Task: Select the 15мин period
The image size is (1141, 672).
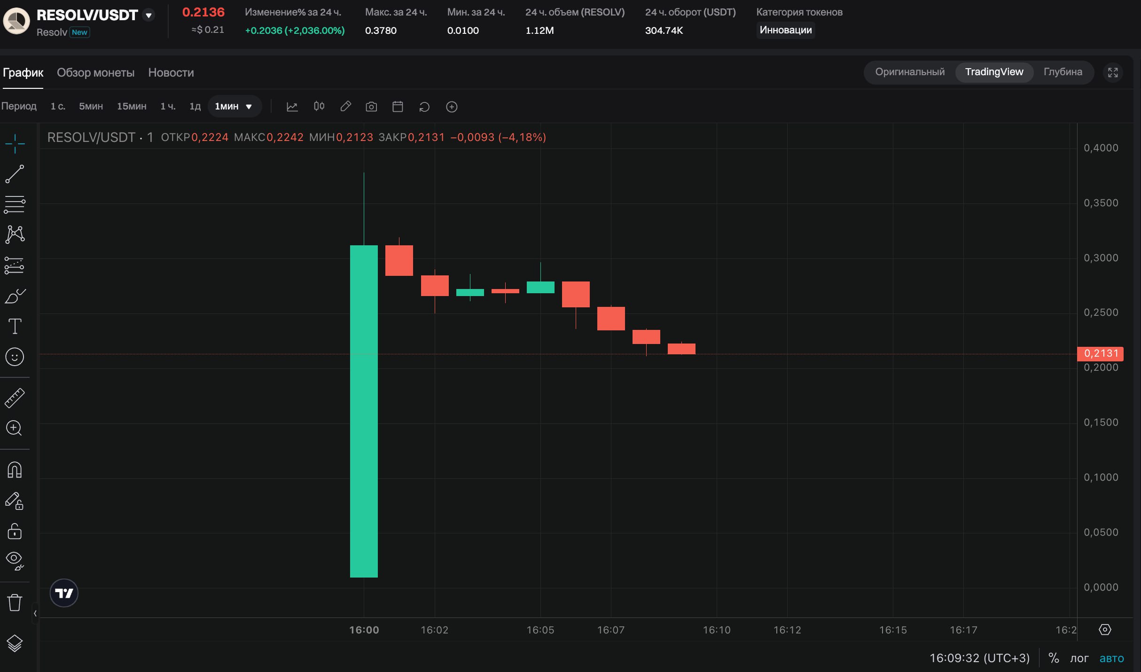Action: click(132, 107)
